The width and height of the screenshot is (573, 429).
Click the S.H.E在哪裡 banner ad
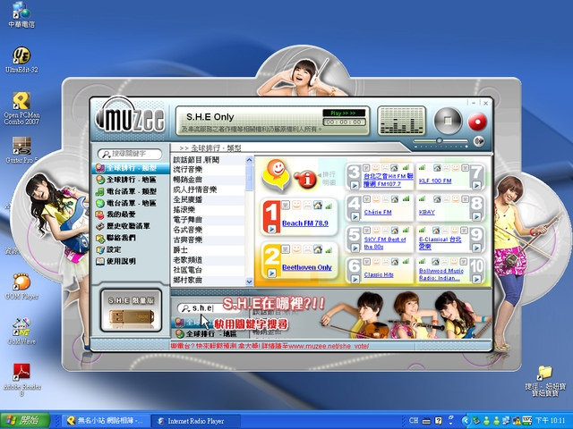tap(331, 315)
